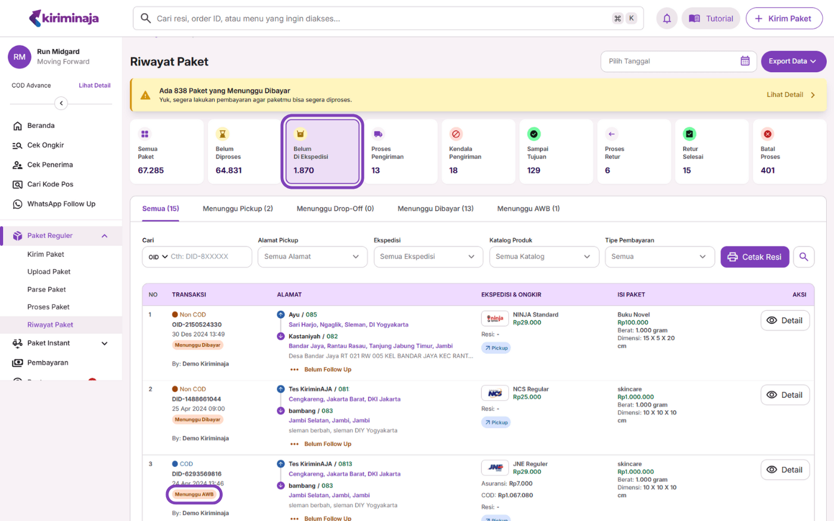The width and height of the screenshot is (834, 521).
Task: Open the Batal Proses status card
Action: pos(789,152)
